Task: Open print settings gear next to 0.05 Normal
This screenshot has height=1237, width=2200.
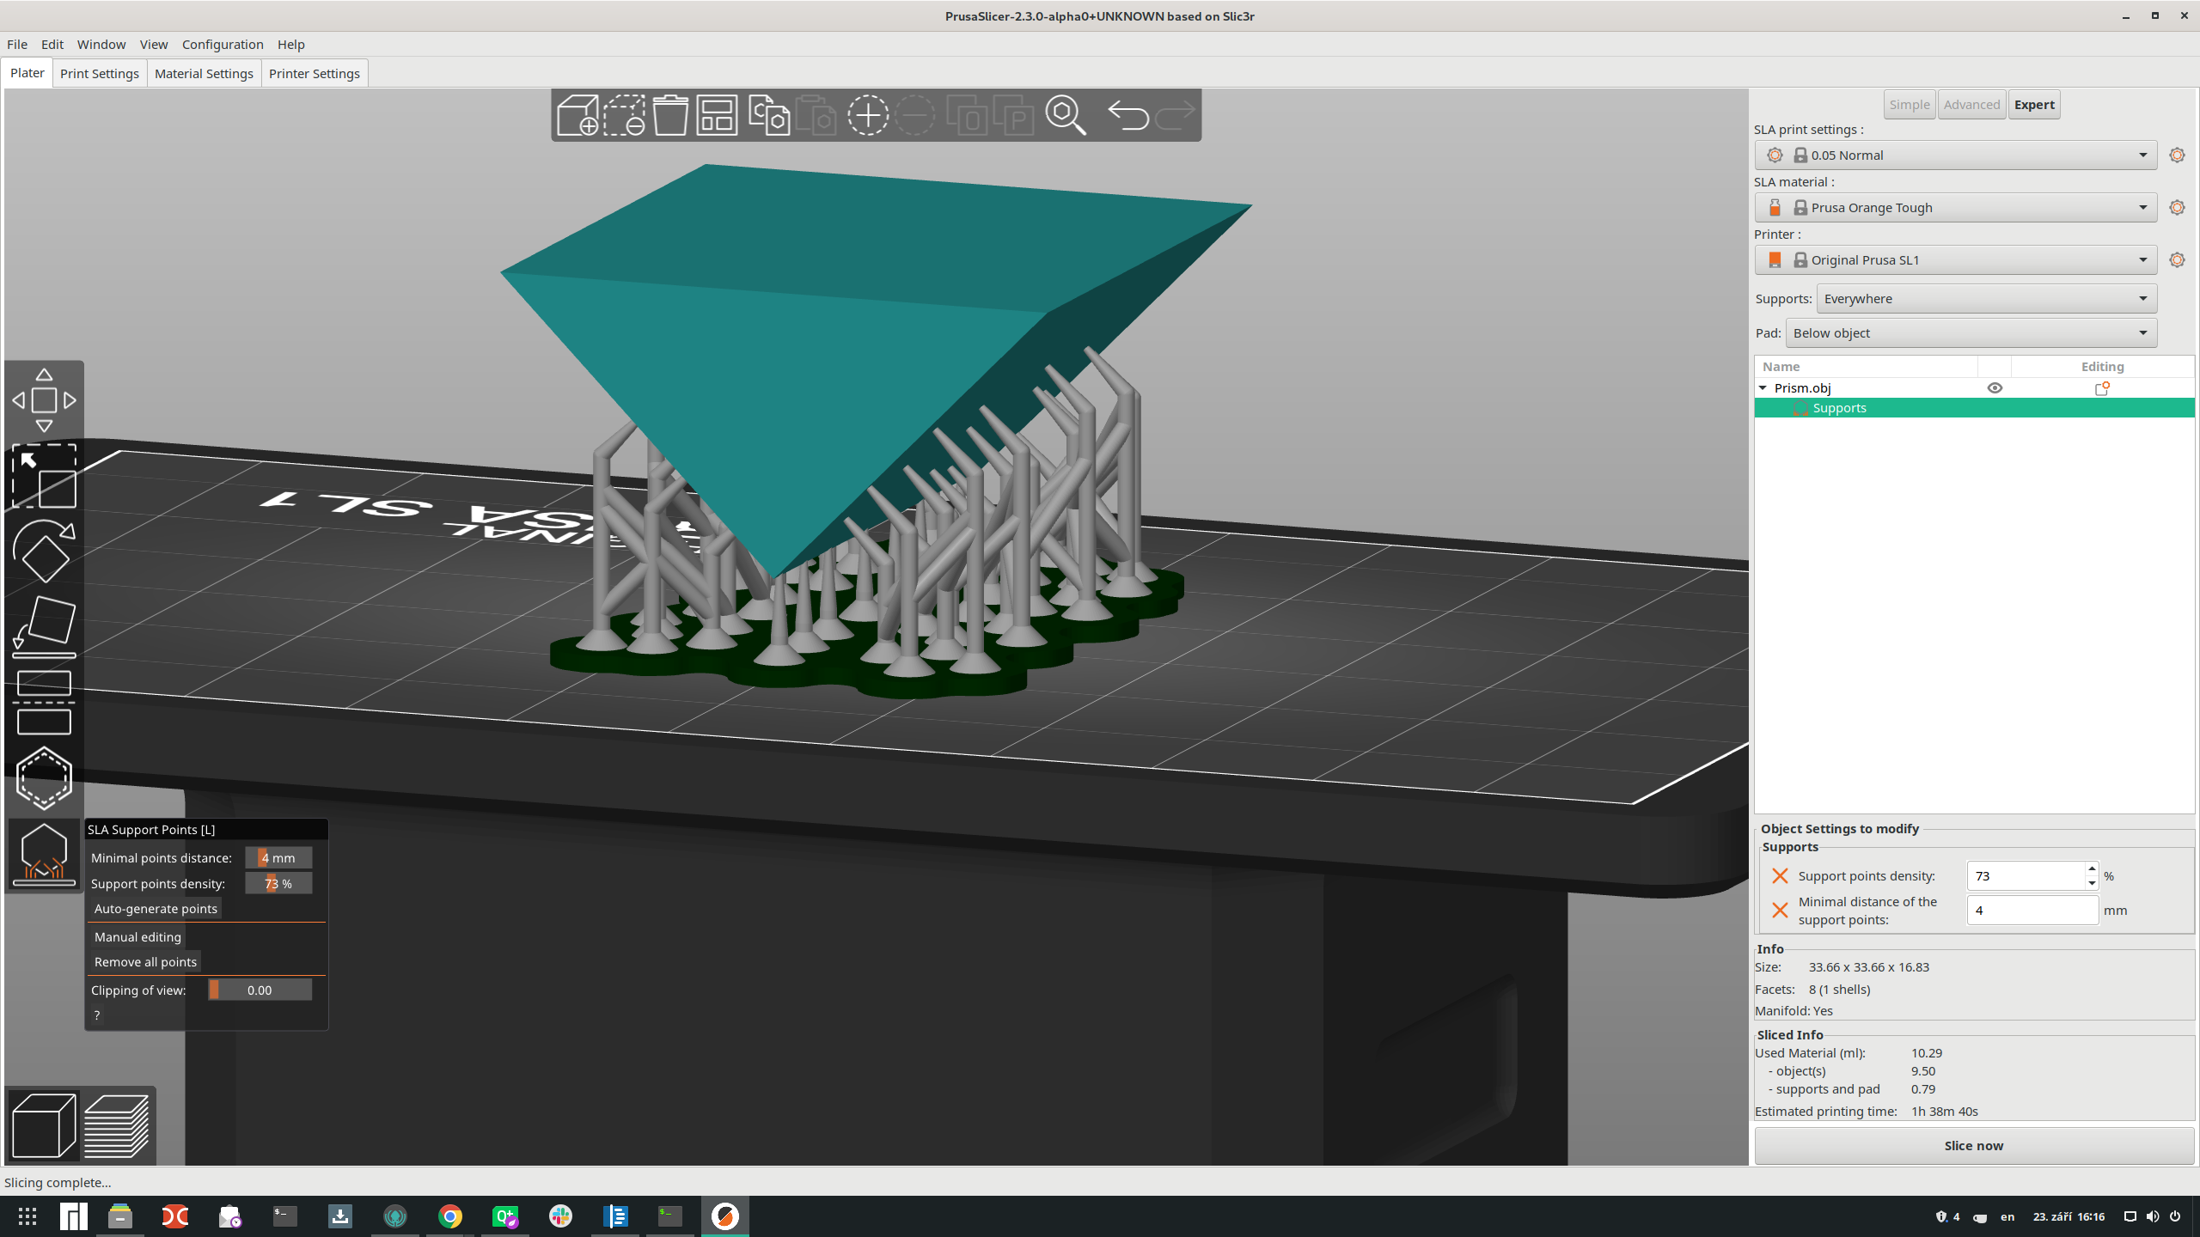Action: click(2178, 155)
